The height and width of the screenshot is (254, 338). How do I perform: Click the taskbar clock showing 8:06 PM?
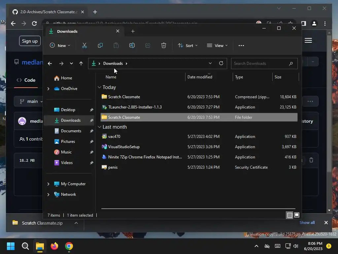click(x=313, y=246)
